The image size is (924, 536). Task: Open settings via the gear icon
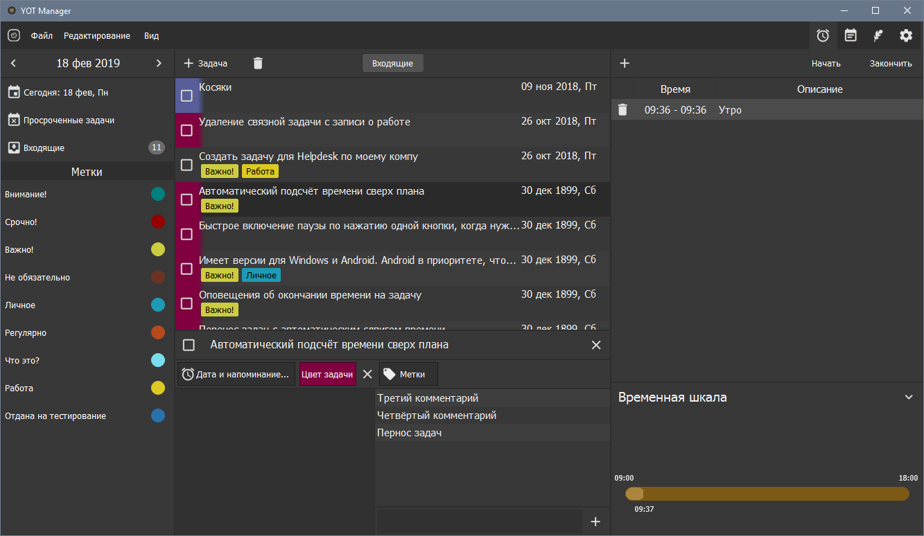[906, 35]
